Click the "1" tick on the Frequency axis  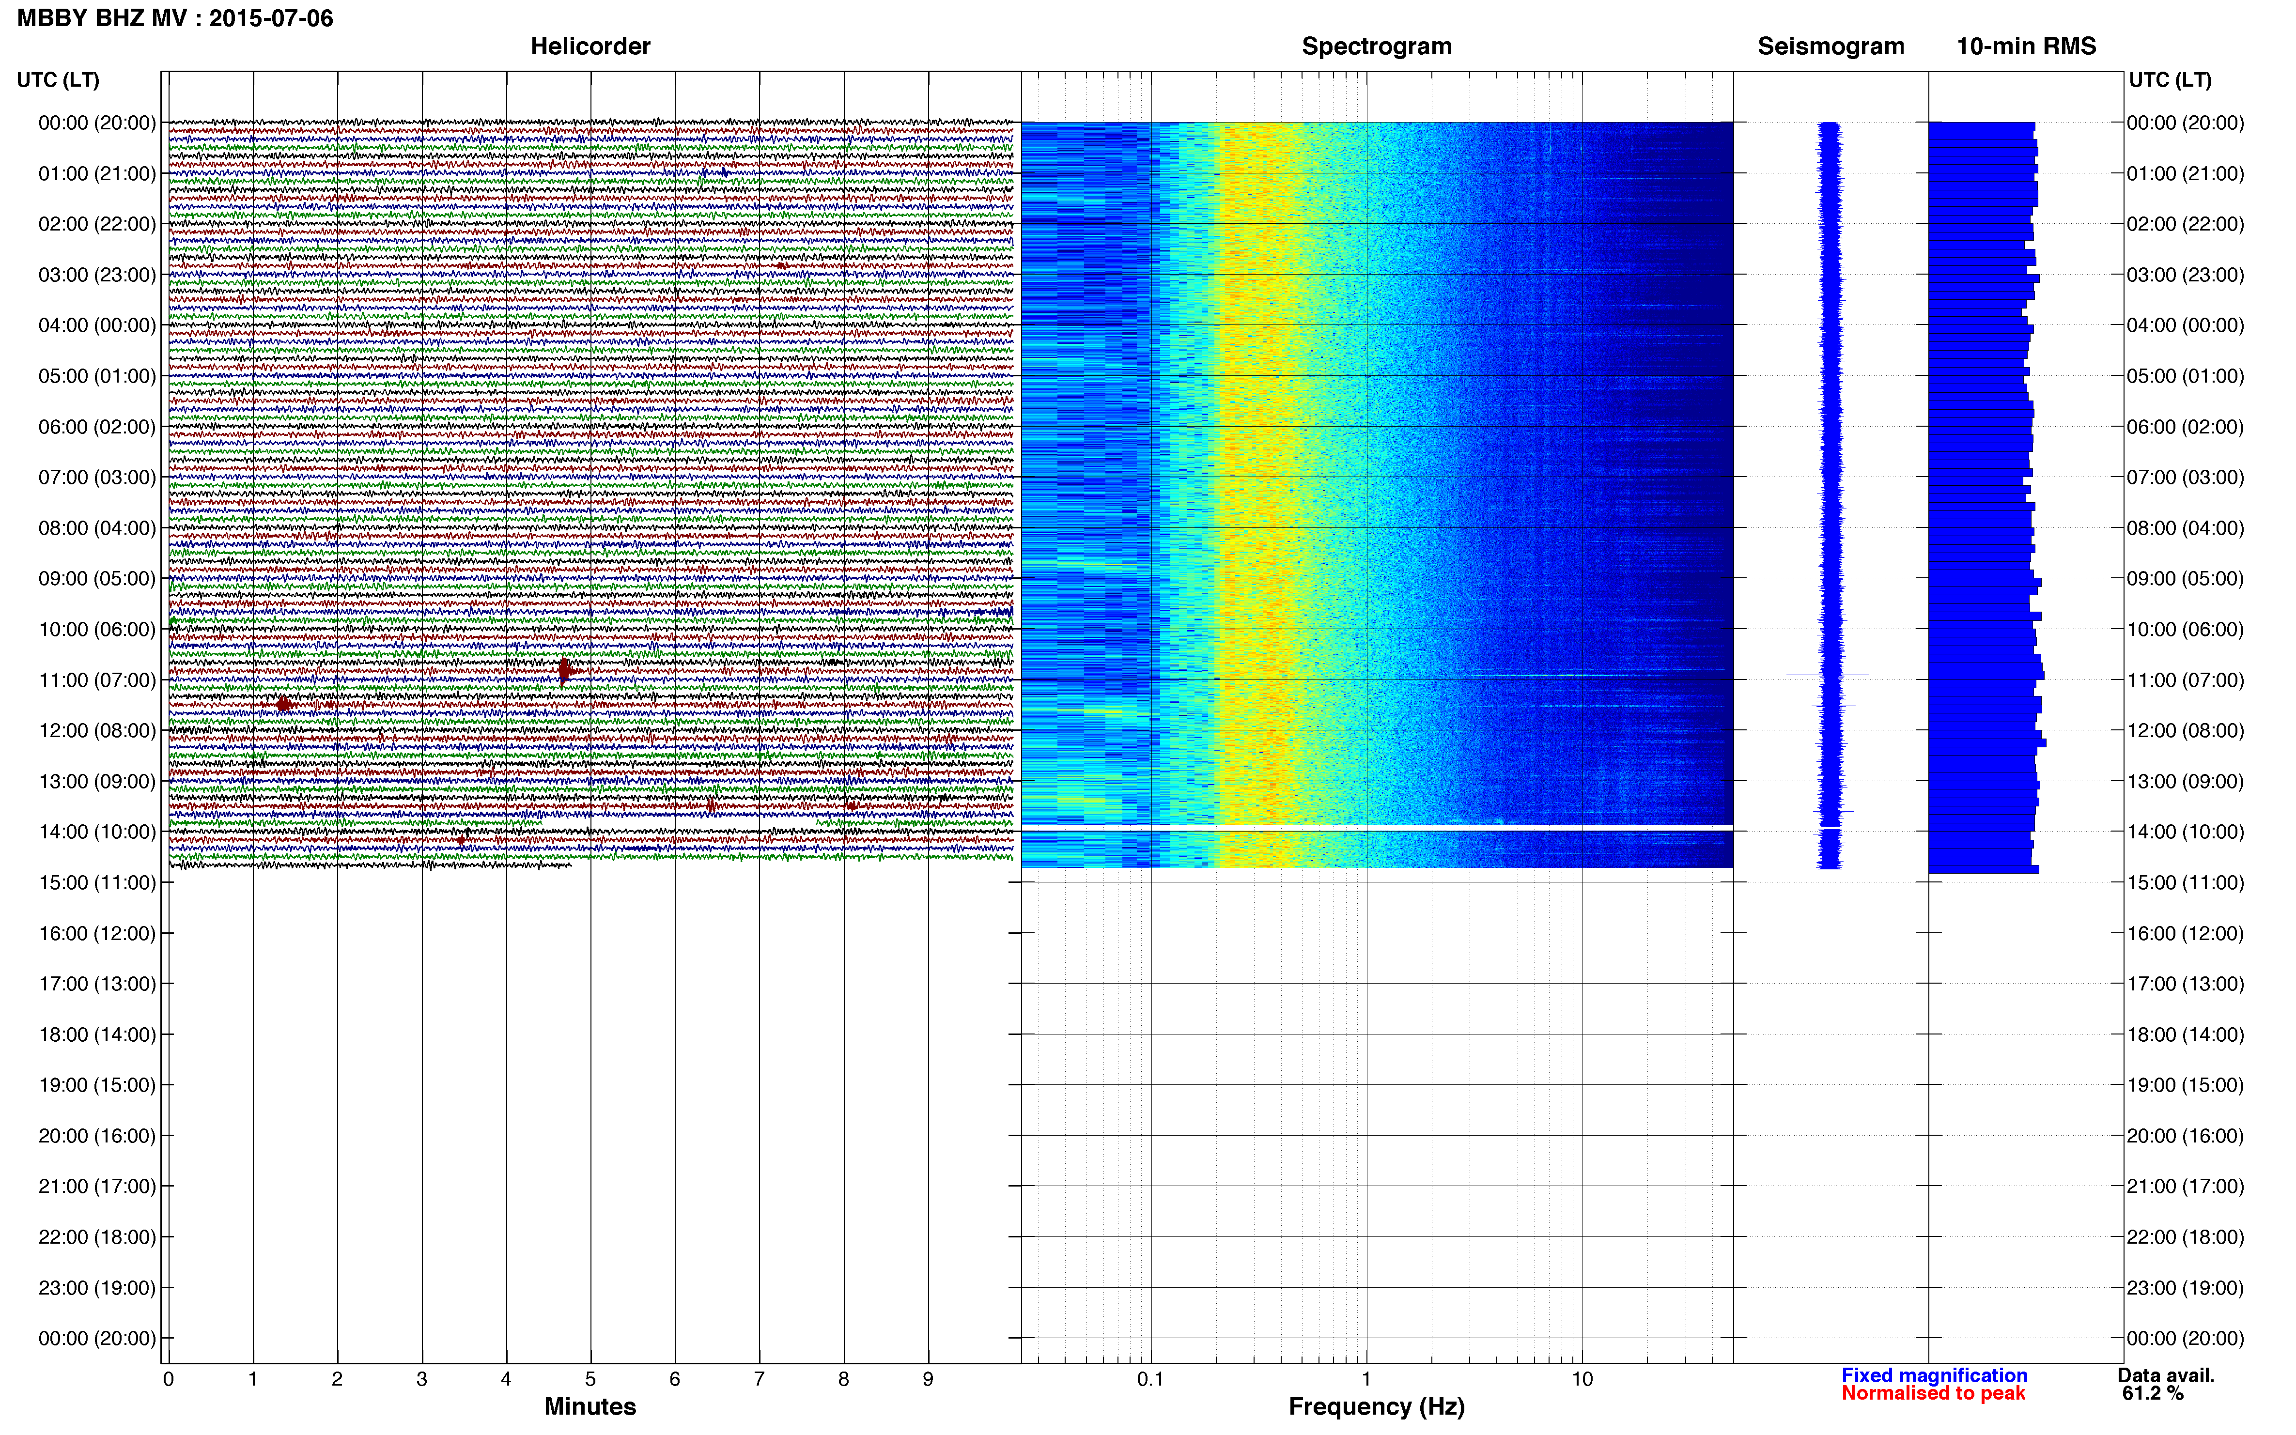(1366, 1379)
